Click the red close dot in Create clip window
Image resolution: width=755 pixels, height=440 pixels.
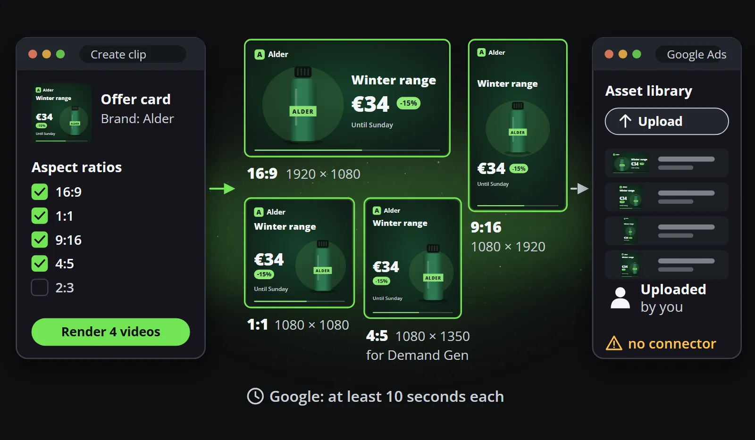point(33,54)
